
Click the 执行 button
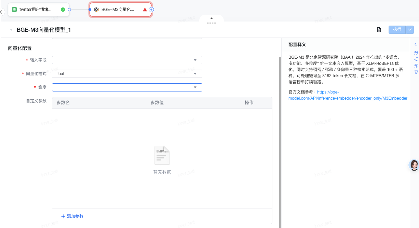[x=397, y=30]
